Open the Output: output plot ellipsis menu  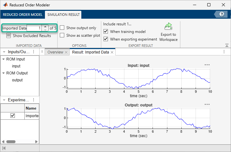pyautogui.click(x=207, y=104)
